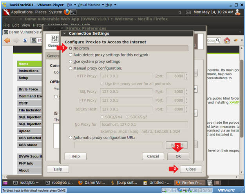Click Close in Firefox Preferences window
The width and height of the screenshot is (246, 194).
191,169
